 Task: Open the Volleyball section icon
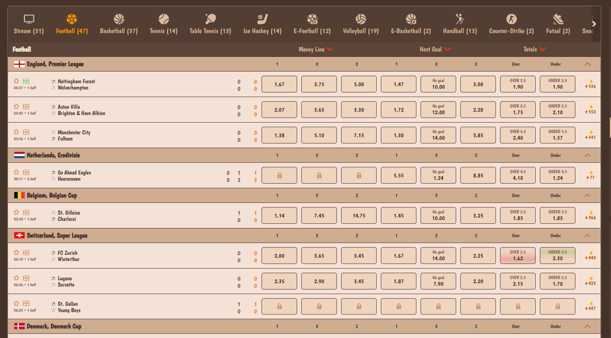click(360, 18)
